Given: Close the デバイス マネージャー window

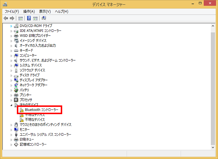Looking at the screenshot, I should [210, 3].
